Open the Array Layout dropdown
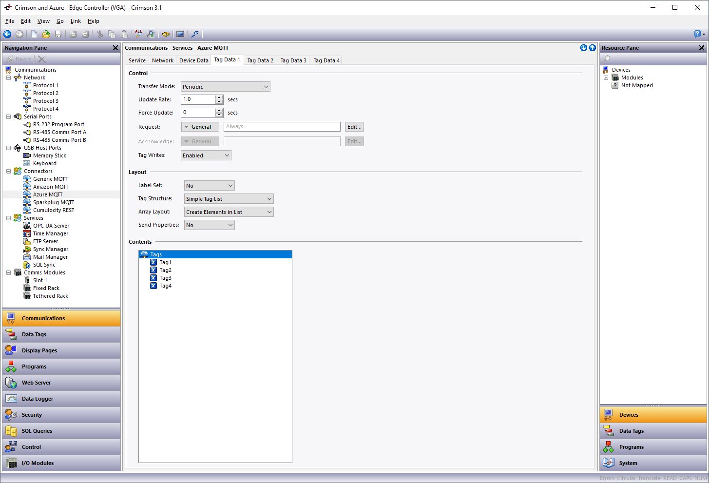 tap(229, 212)
